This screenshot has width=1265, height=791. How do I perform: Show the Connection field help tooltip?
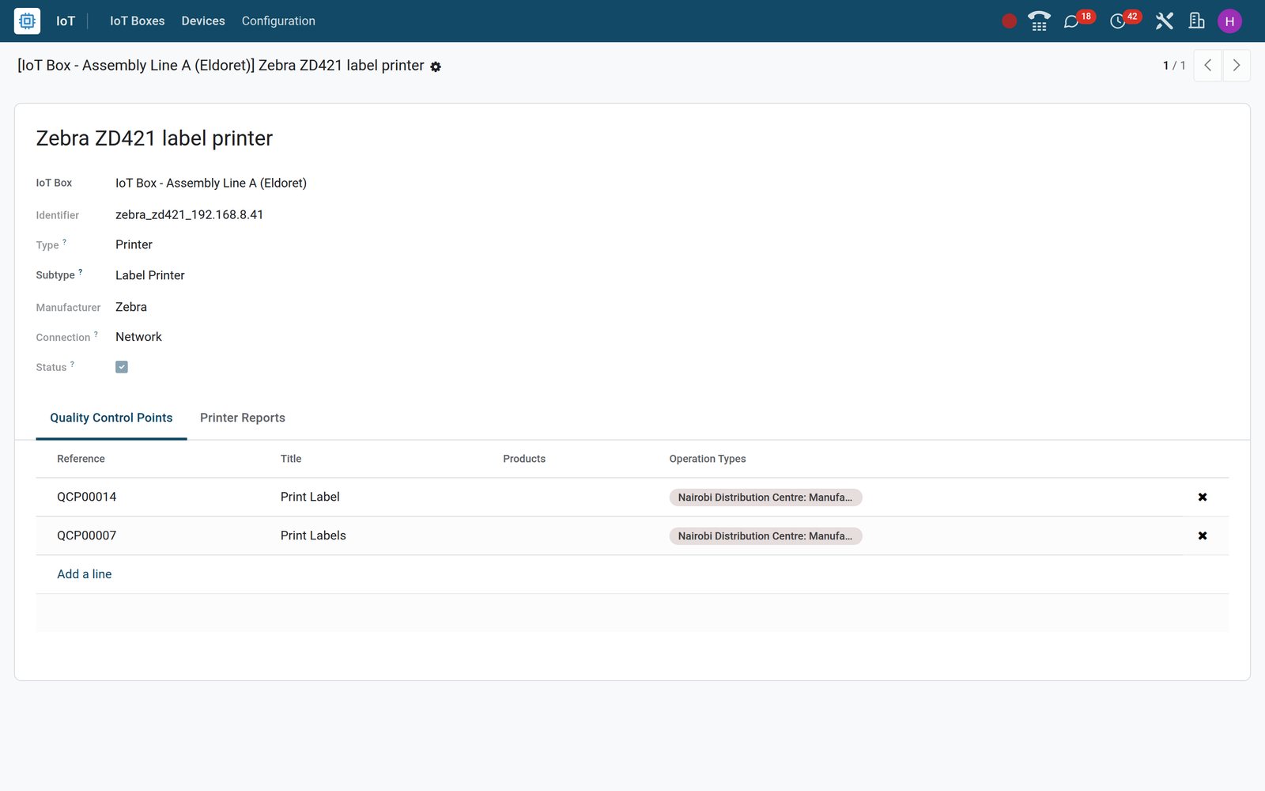[x=96, y=335]
